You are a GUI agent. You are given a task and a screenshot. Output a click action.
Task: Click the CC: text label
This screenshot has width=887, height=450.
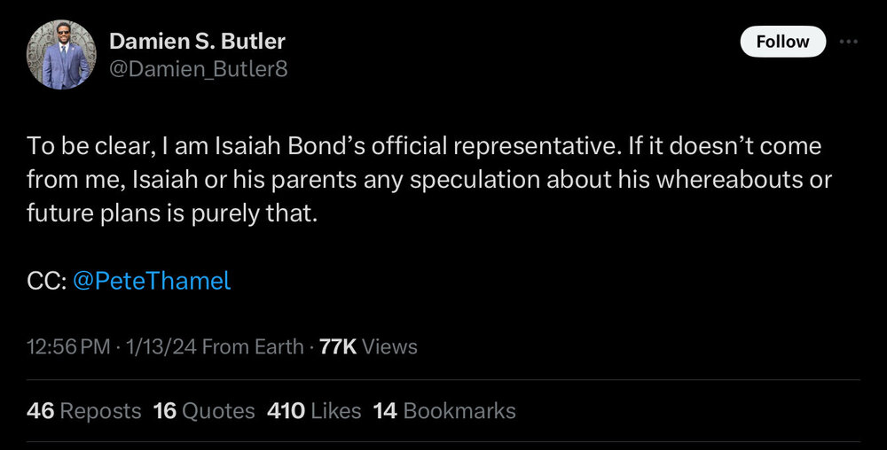tap(44, 282)
